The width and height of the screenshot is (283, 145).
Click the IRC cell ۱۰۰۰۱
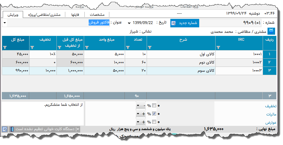(239, 54)
